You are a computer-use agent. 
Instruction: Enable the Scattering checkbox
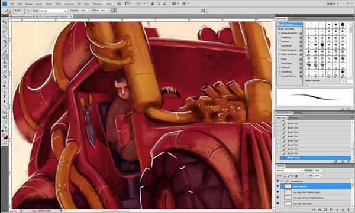280,38
